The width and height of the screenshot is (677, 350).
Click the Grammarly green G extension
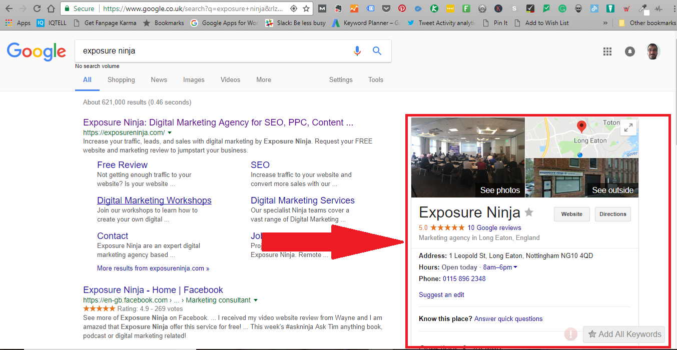coord(562,8)
